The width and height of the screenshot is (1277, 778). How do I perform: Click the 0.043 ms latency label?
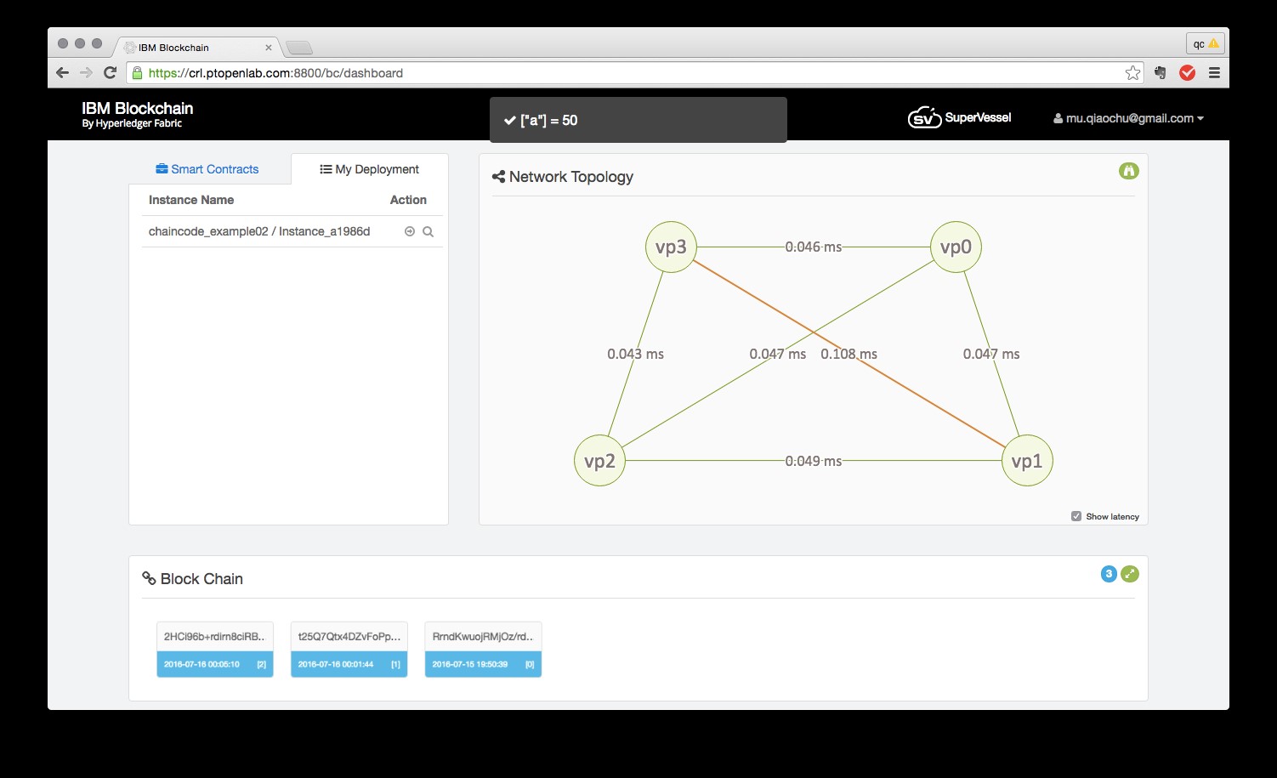(x=636, y=354)
